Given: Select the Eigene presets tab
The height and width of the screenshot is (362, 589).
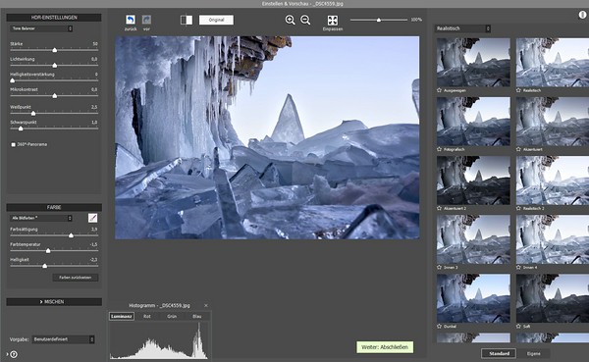Looking at the screenshot, I should (533, 353).
